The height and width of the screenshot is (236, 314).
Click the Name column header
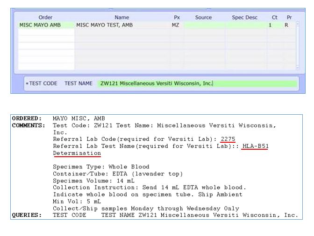coord(121,17)
